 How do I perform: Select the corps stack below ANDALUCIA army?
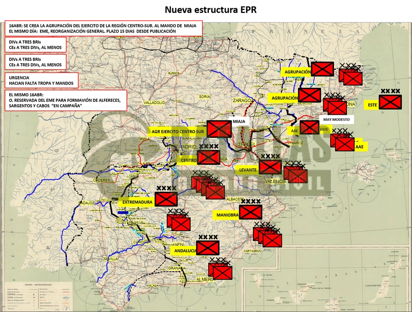point(220,269)
